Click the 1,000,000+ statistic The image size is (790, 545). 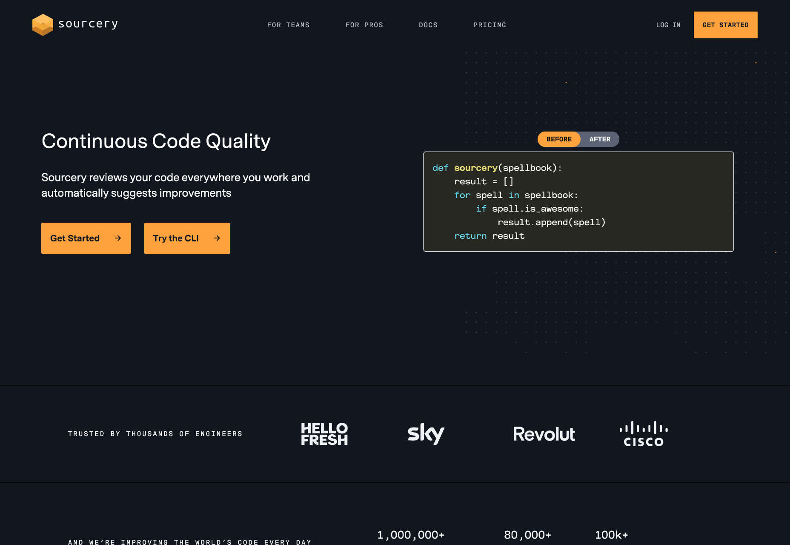(411, 535)
